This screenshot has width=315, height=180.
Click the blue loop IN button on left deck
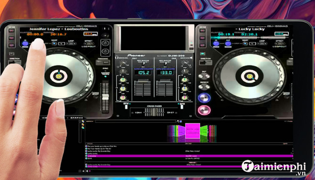pos(25,44)
